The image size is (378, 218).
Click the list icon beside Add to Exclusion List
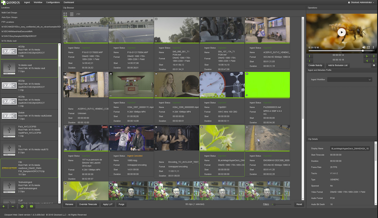tap(374, 65)
